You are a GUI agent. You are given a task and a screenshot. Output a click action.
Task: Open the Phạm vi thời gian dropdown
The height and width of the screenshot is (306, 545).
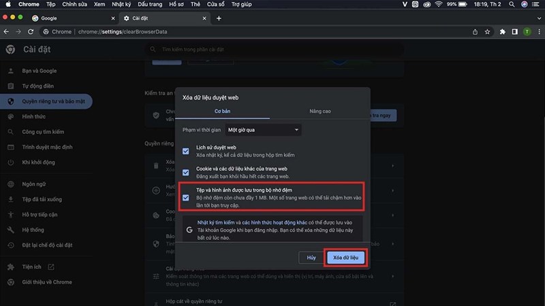263,130
